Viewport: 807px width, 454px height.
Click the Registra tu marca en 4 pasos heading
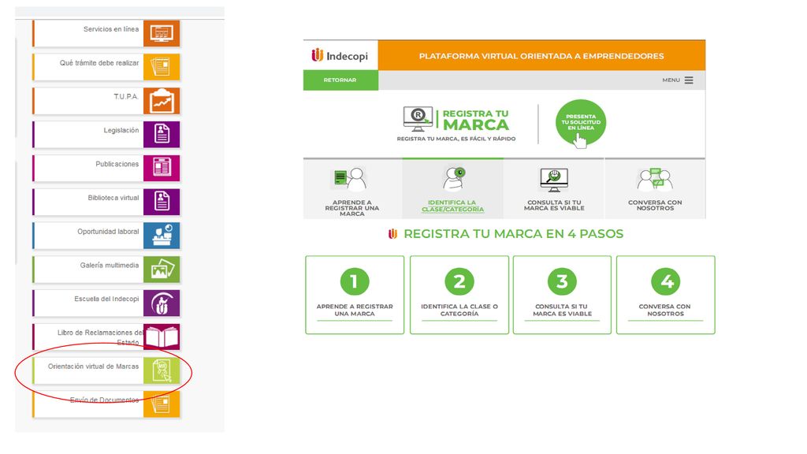click(x=513, y=233)
